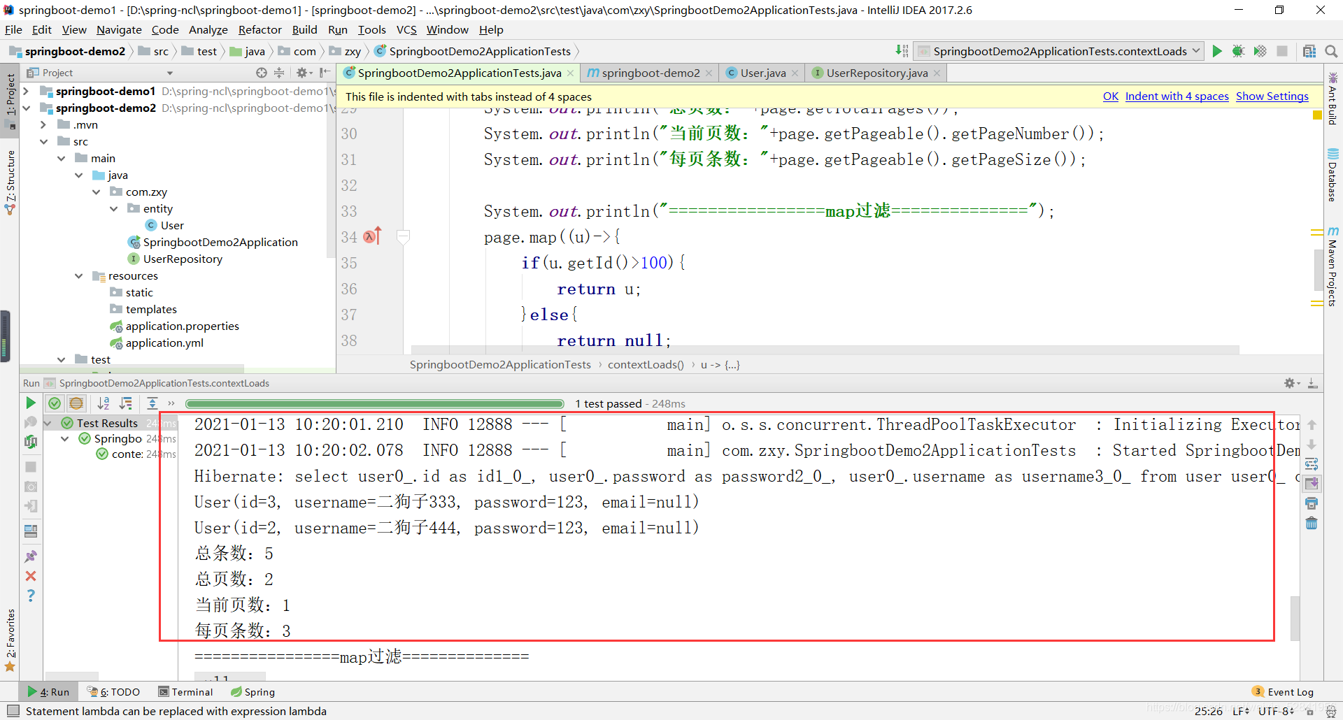Open the run configuration dropdown

pos(1198,51)
